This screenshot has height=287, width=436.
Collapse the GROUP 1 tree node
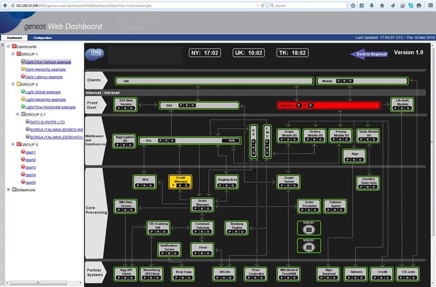(13, 54)
